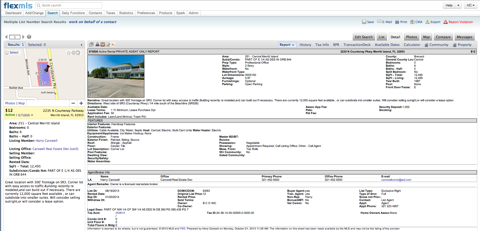Open the HC user menu
The height and width of the screenshot is (231, 480).
470,5
